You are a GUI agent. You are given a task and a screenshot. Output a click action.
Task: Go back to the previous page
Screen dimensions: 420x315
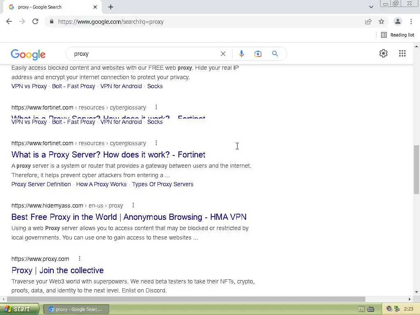click(9, 21)
